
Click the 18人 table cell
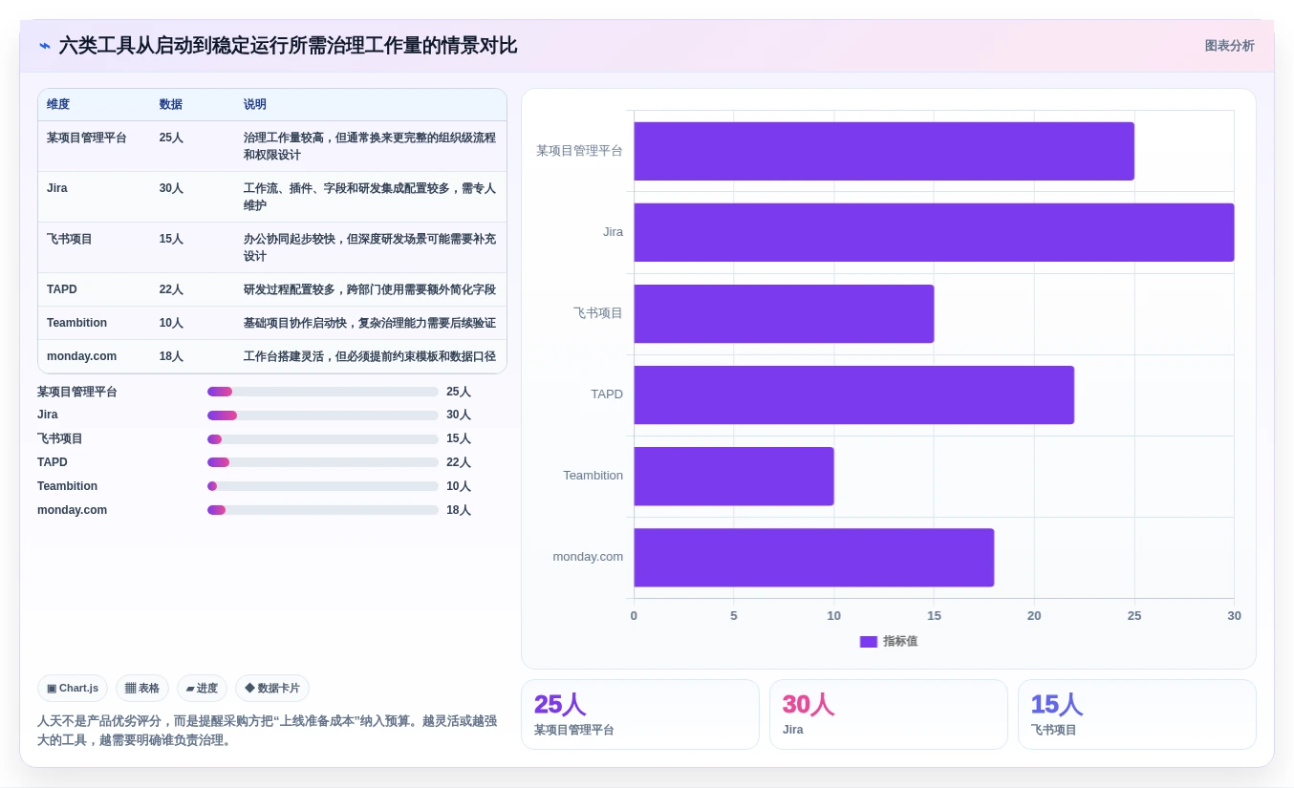click(171, 356)
